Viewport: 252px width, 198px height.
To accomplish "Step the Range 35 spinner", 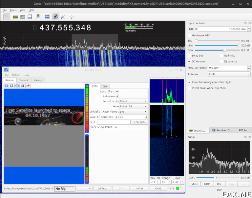I will tap(169, 182).
